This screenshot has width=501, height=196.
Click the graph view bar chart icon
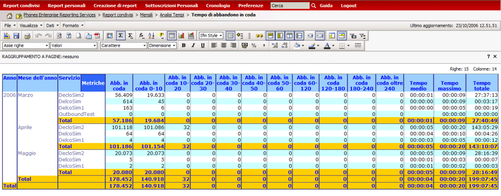[x=181, y=36]
